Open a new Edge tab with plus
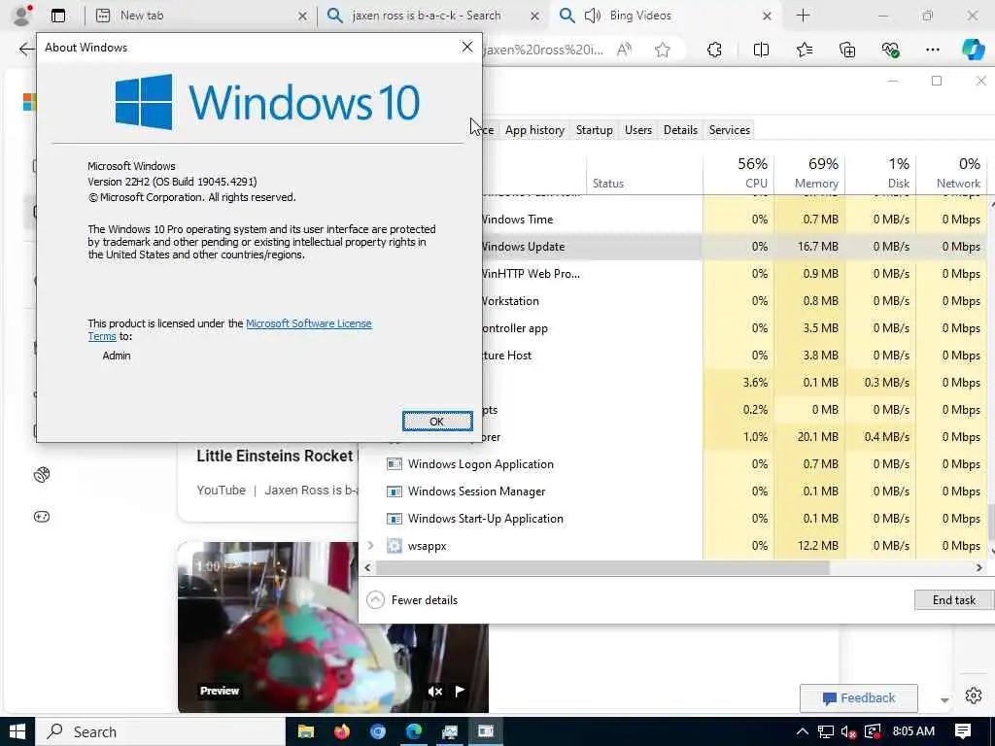Image resolution: width=995 pixels, height=746 pixels. (x=803, y=16)
